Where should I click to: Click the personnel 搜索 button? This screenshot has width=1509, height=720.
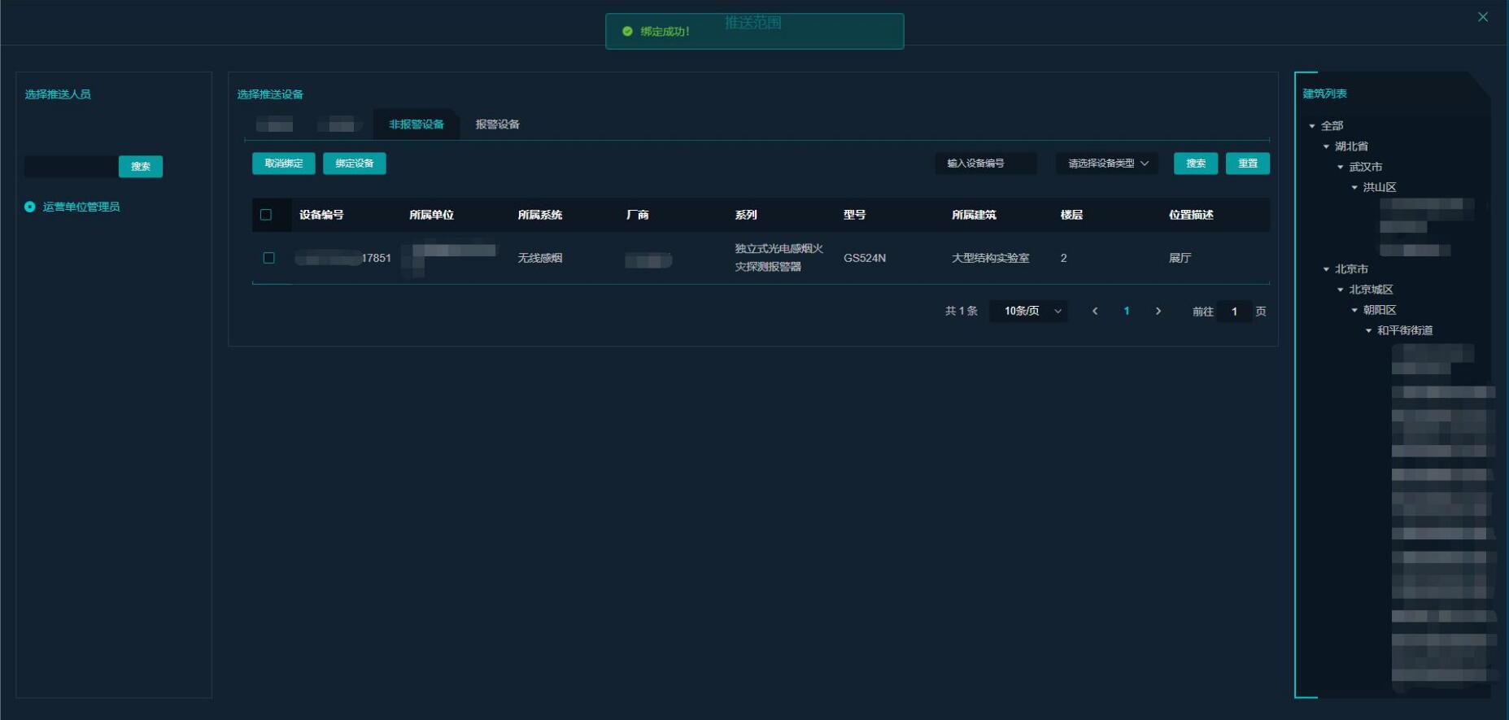point(141,167)
